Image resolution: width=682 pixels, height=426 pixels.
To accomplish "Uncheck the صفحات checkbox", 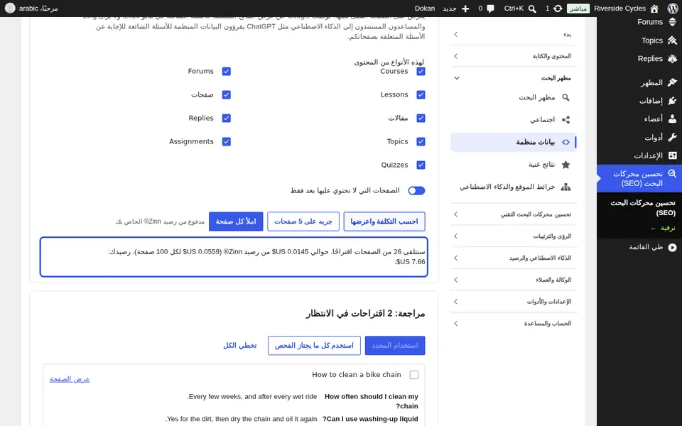I will [x=226, y=94].
